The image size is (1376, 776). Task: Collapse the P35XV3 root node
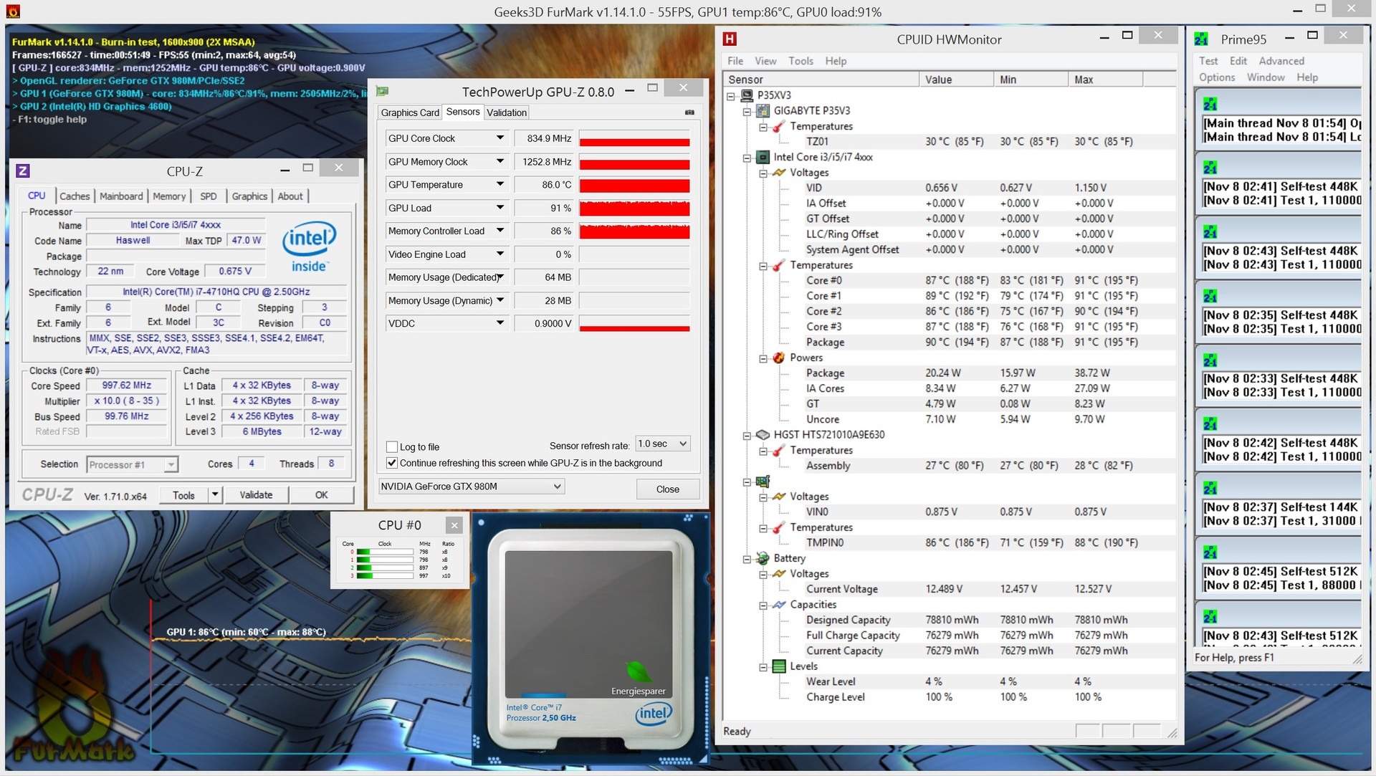click(730, 95)
